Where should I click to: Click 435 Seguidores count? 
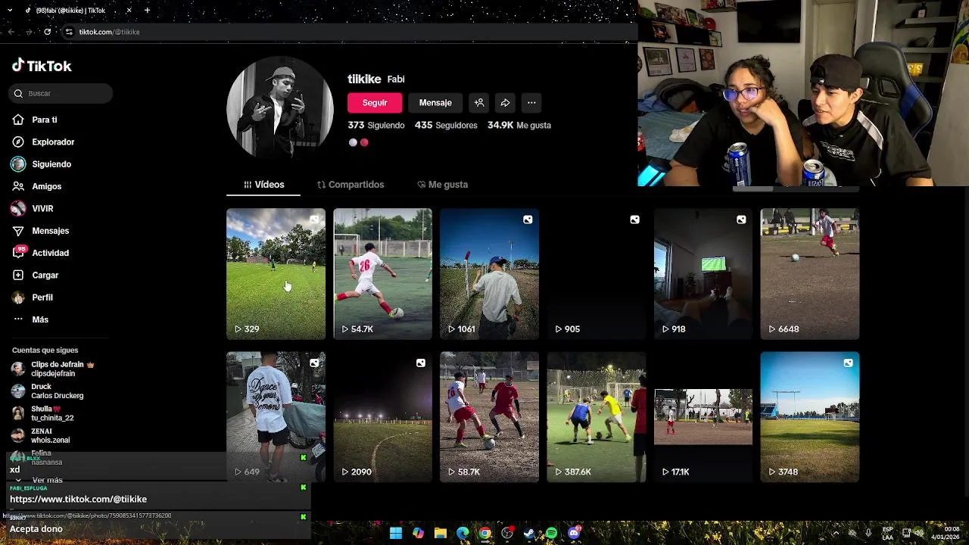click(446, 125)
